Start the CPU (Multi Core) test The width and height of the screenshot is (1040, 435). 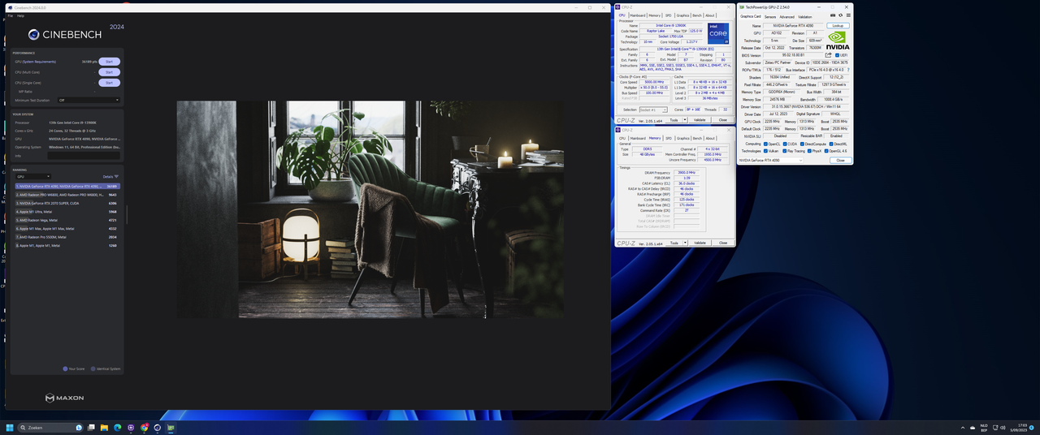[x=109, y=72]
